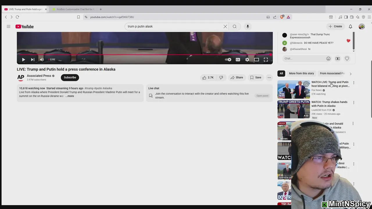372x209 pixels.
Task: Open the LiveNOW from FOX channel name
Action: (x=321, y=110)
